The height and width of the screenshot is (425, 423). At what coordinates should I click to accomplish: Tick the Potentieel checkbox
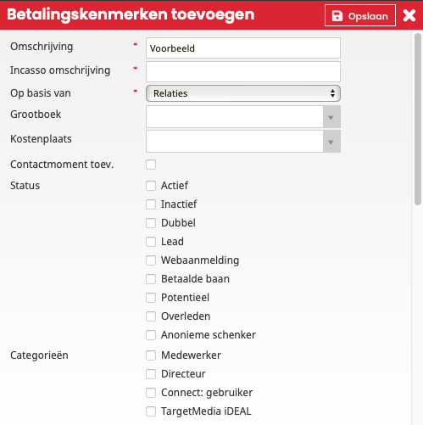point(151,298)
